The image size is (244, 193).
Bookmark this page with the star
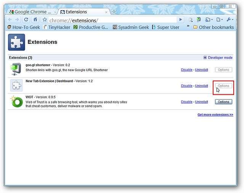[45, 20]
